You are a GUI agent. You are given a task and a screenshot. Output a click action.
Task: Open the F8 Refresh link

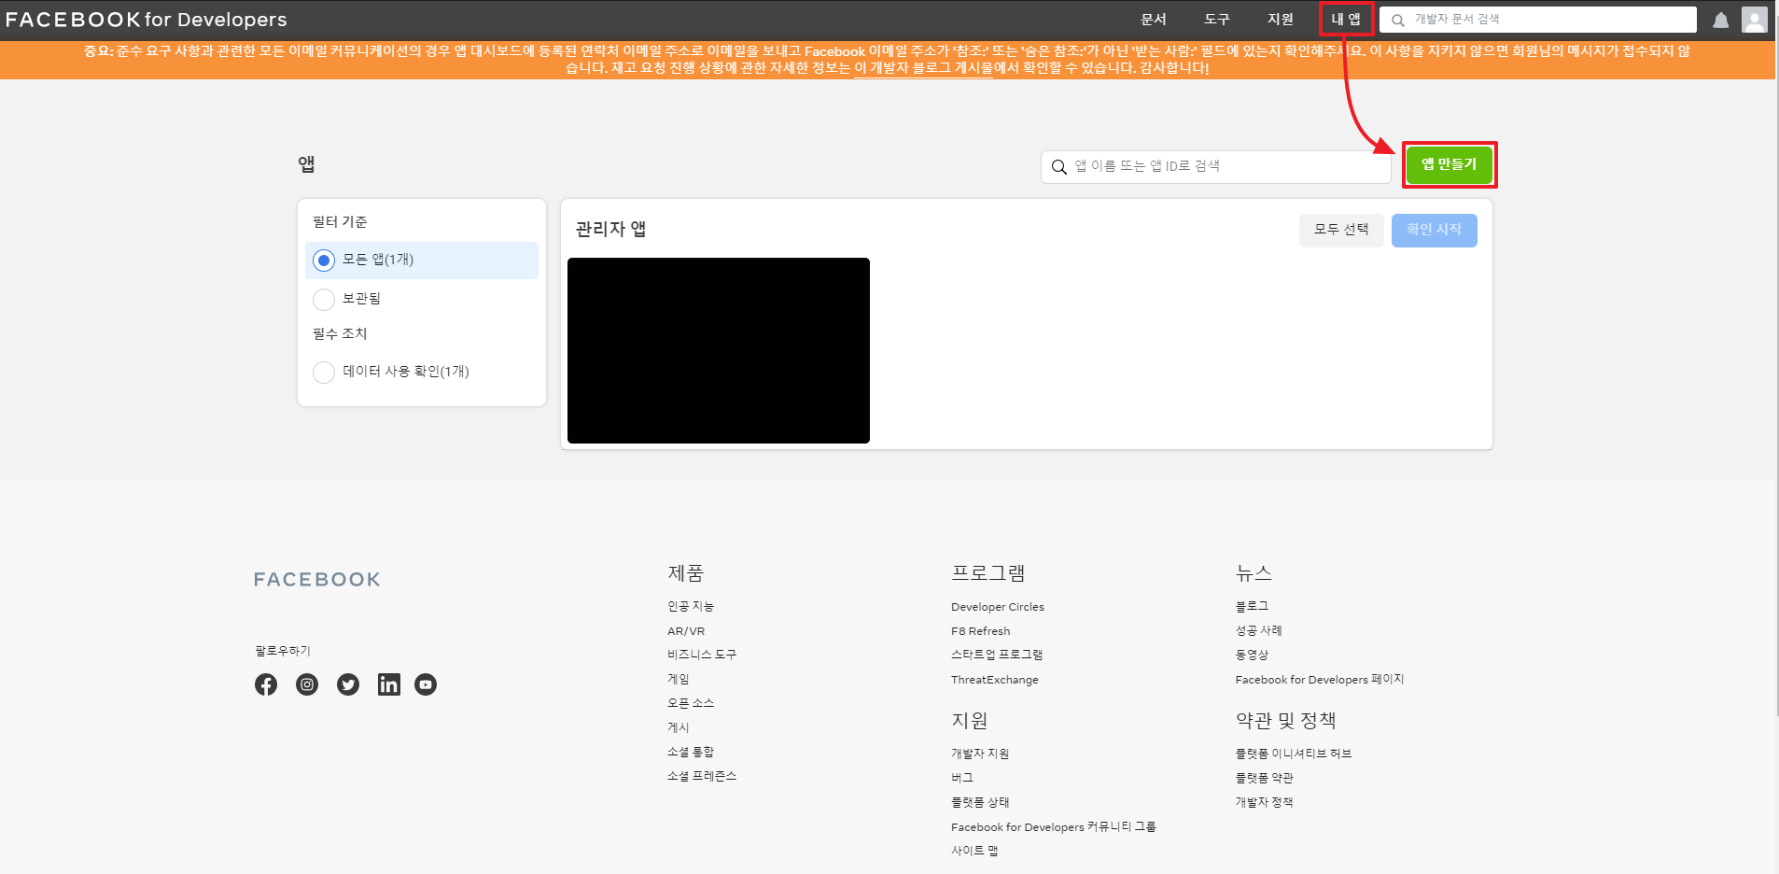(x=981, y=631)
